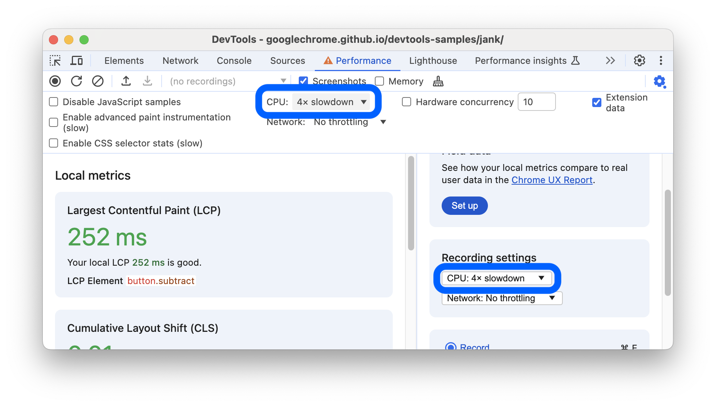Viewport: 716px width, 406px height.
Task: Load a saved profile via the upload icon
Action: (126, 81)
